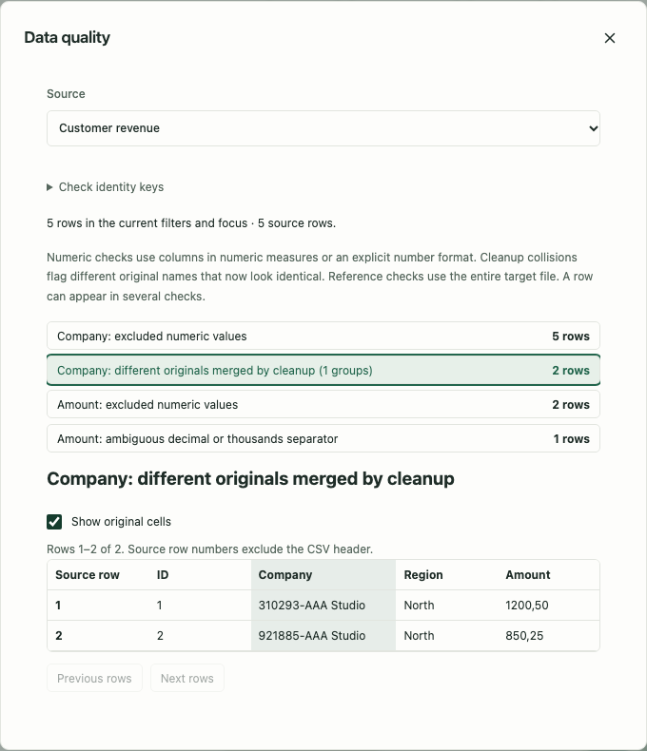This screenshot has width=647, height=751.
Task: Click the North region in the 310293-AAA Studio row
Action: 419,605
